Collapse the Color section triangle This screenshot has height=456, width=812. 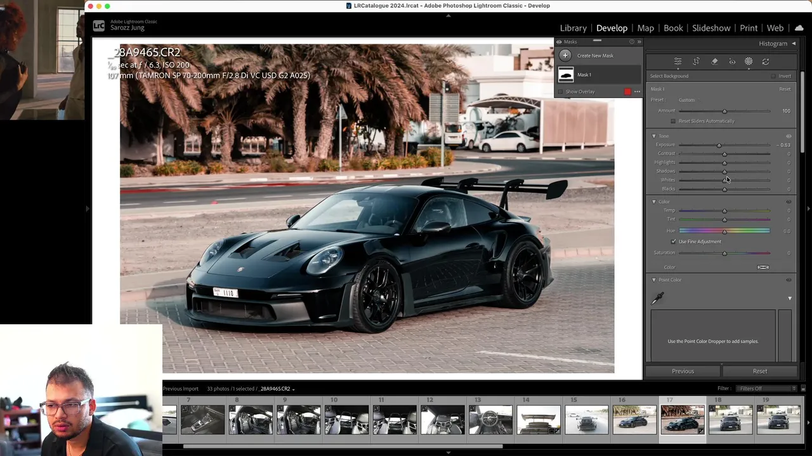tap(654, 202)
